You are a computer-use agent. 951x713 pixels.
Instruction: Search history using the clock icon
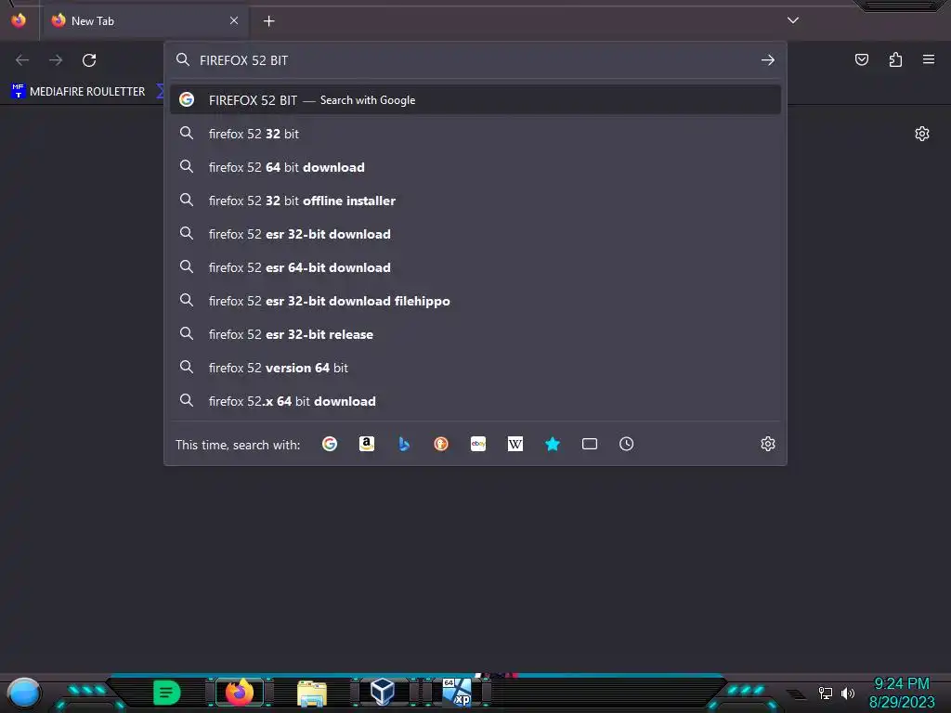pos(627,444)
